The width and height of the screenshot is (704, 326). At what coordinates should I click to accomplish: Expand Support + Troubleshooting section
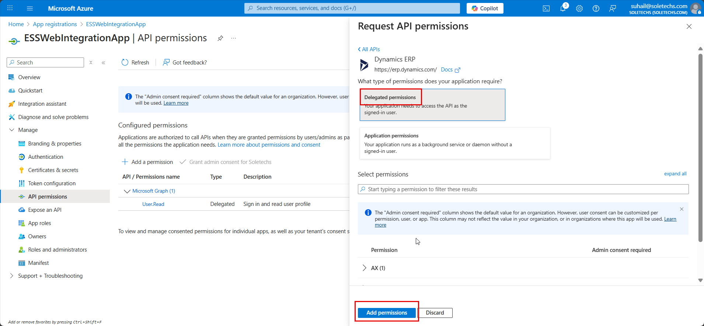coord(12,276)
